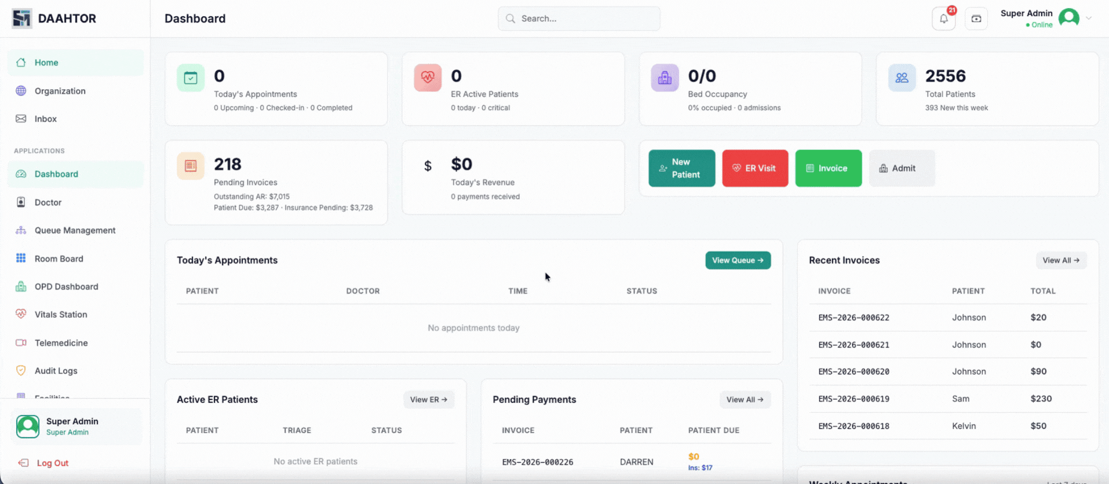Click the Ins: $17 amount
The image size is (1109, 484).
coord(700,468)
